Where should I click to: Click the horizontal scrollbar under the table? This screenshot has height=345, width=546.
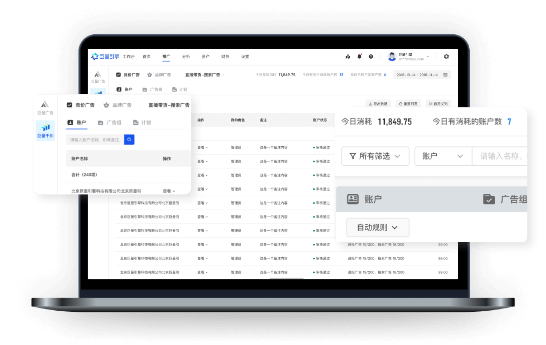coord(286,278)
